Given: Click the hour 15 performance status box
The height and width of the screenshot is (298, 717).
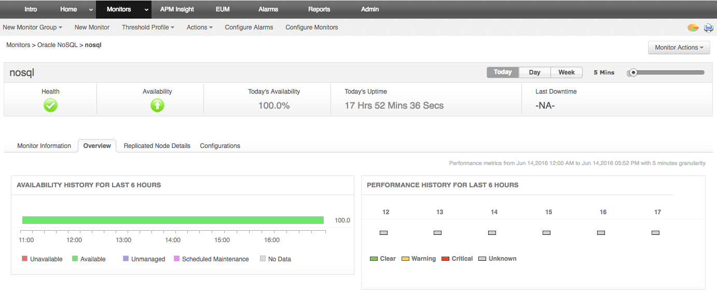Looking at the screenshot, I should click(x=546, y=233).
